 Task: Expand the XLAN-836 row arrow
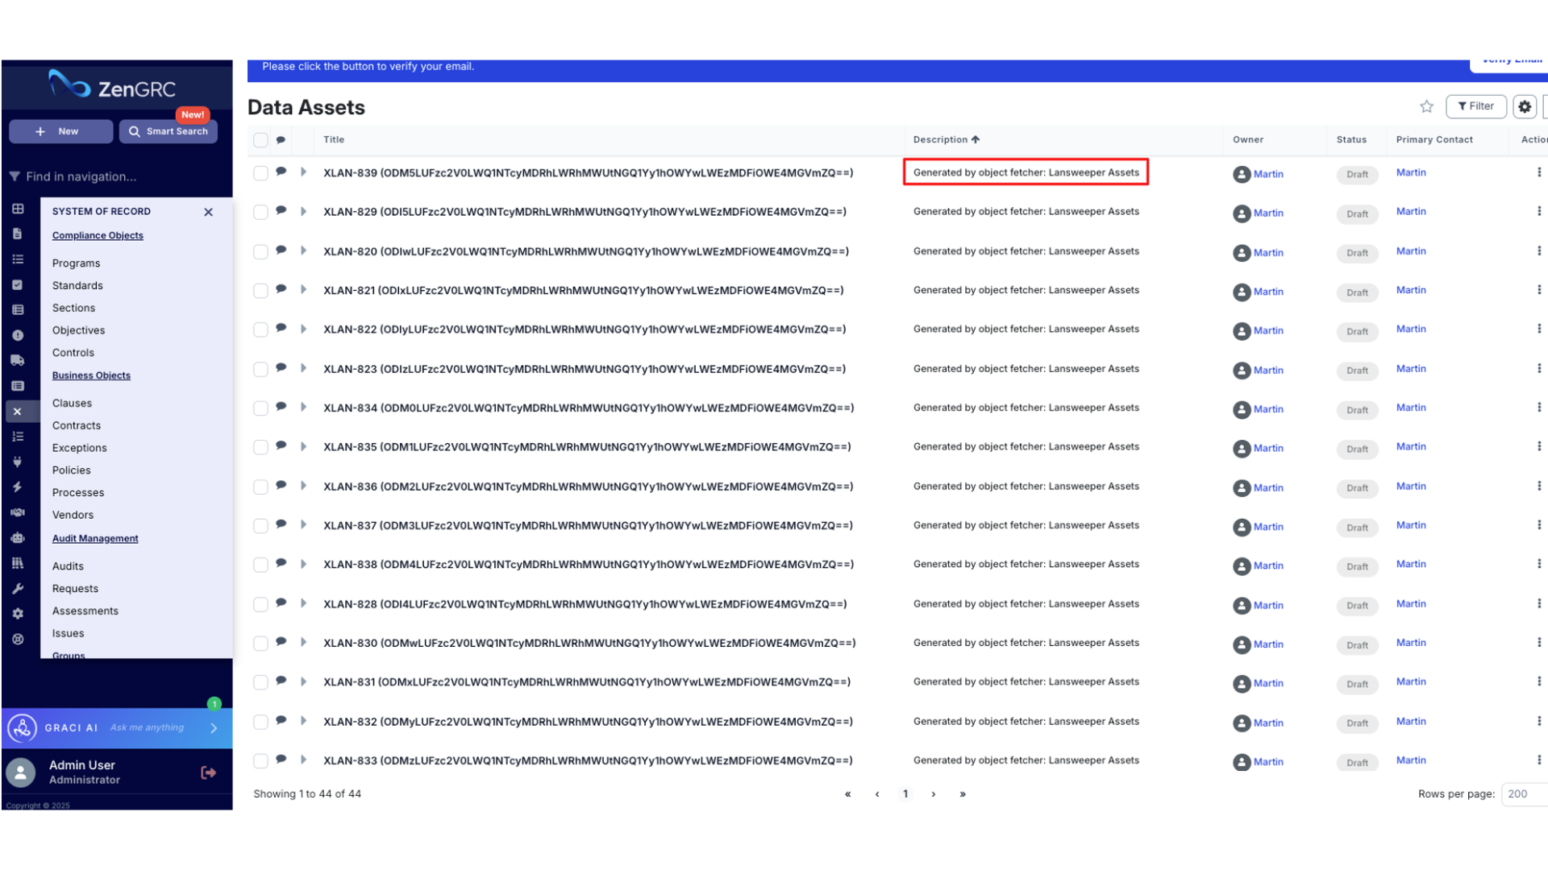click(x=303, y=486)
